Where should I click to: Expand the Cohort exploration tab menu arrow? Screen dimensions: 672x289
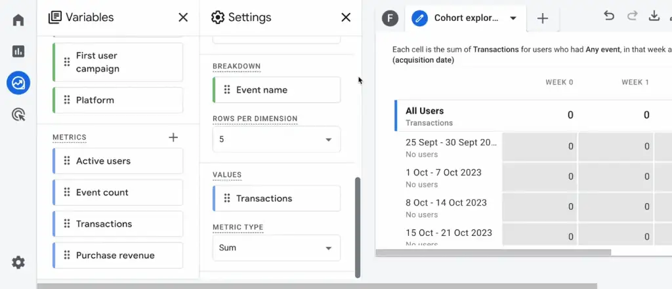(513, 18)
